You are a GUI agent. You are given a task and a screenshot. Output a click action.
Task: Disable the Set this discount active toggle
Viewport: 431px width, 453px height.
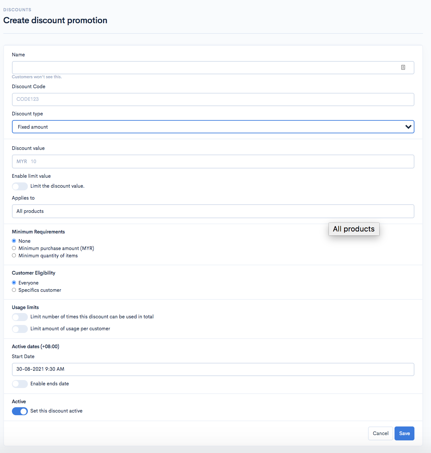[x=20, y=411]
